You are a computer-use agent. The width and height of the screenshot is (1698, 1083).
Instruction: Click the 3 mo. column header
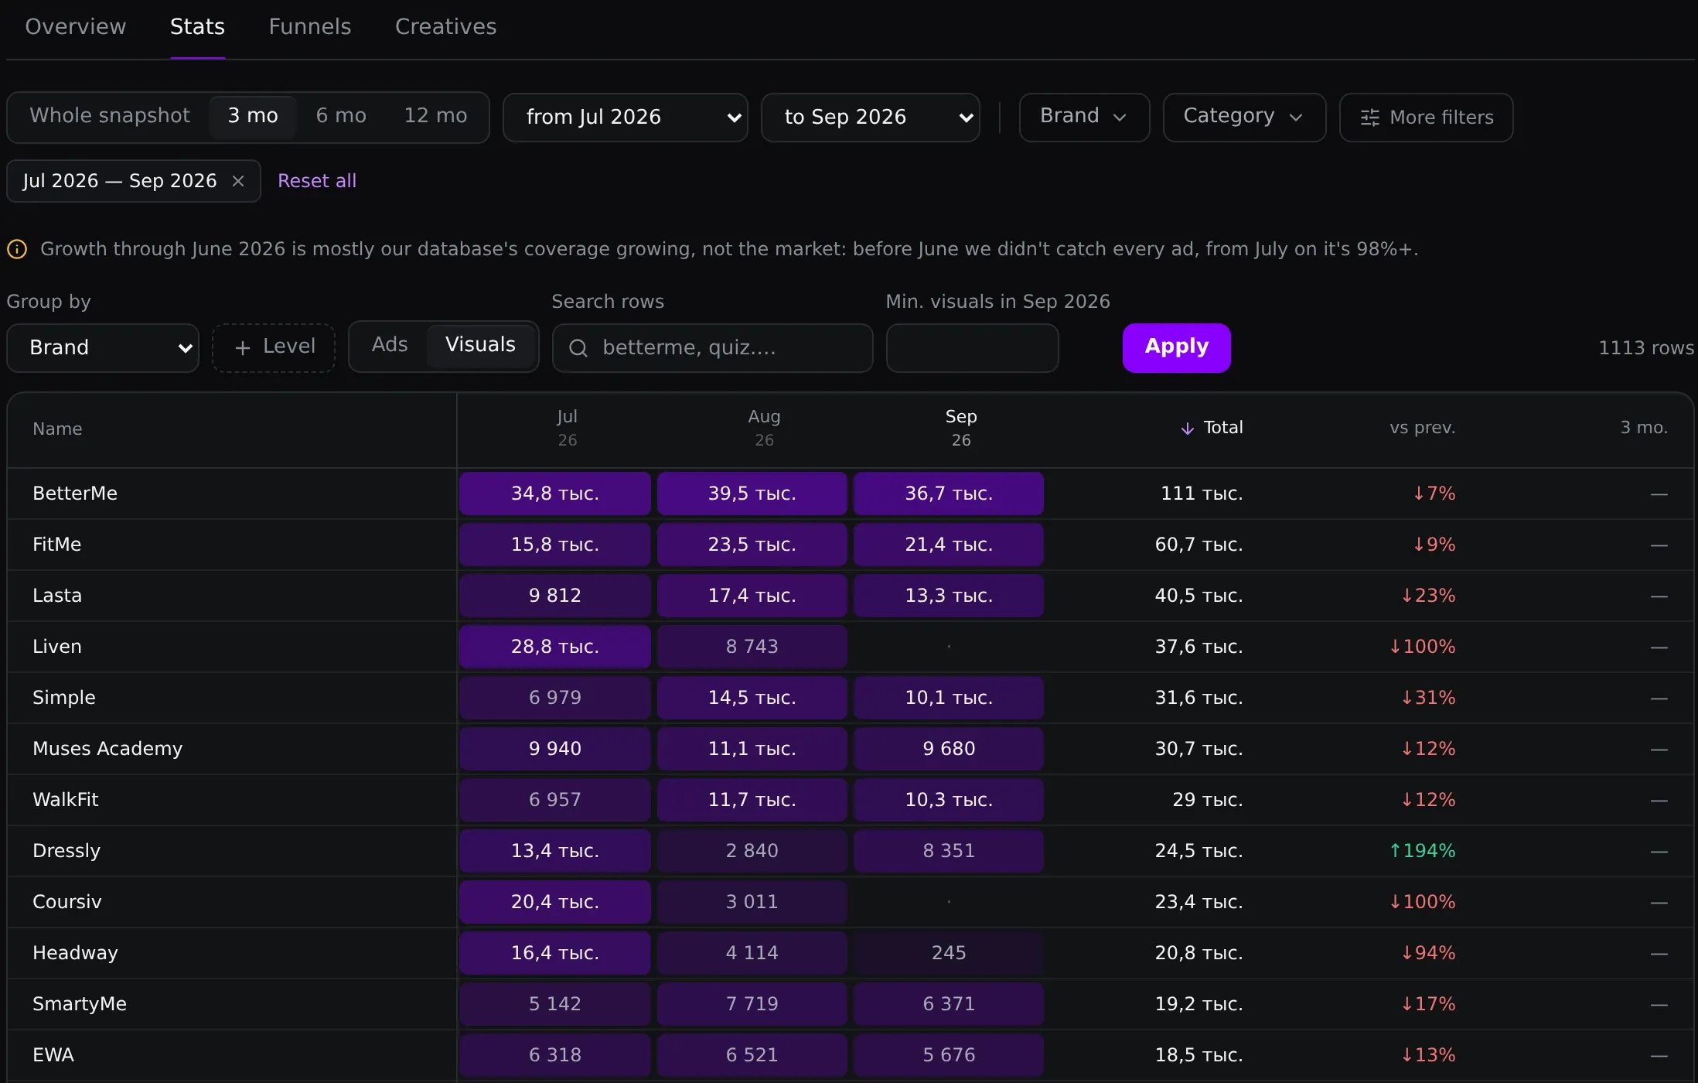[1644, 428]
